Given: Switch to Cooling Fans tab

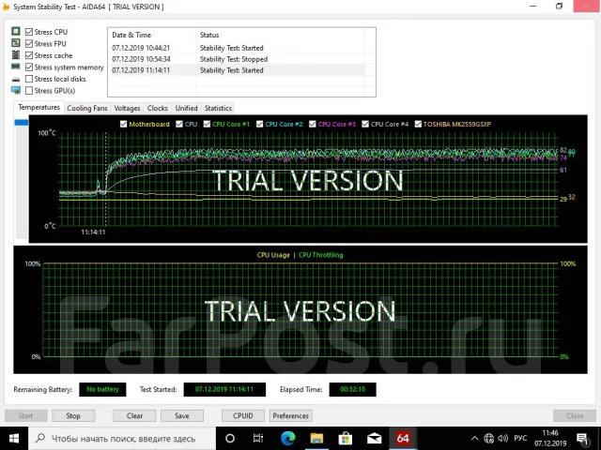Looking at the screenshot, I should coord(87,109).
